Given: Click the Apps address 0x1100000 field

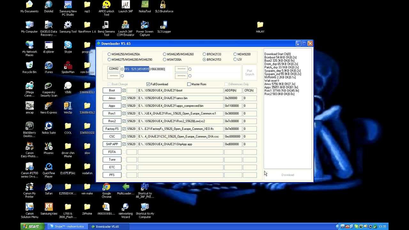Looking at the screenshot, I should (x=233, y=106).
